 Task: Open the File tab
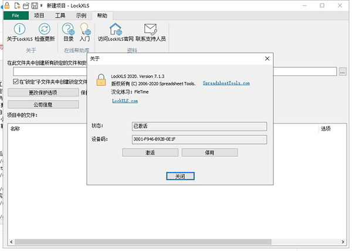[x=15, y=14]
